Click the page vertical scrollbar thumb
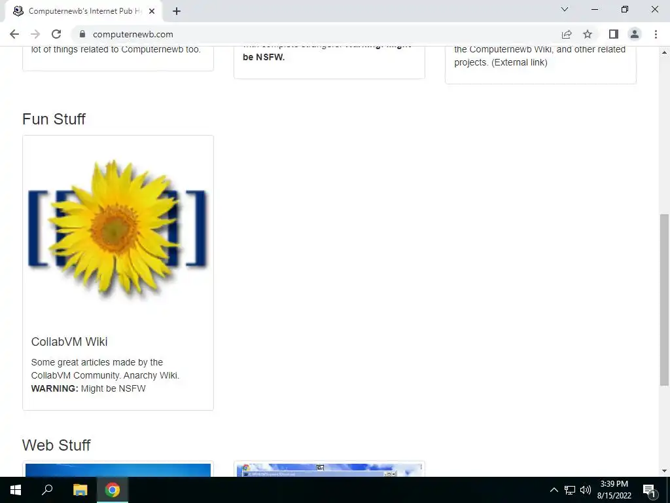This screenshot has width=670, height=503. pyautogui.click(x=664, y=299)
